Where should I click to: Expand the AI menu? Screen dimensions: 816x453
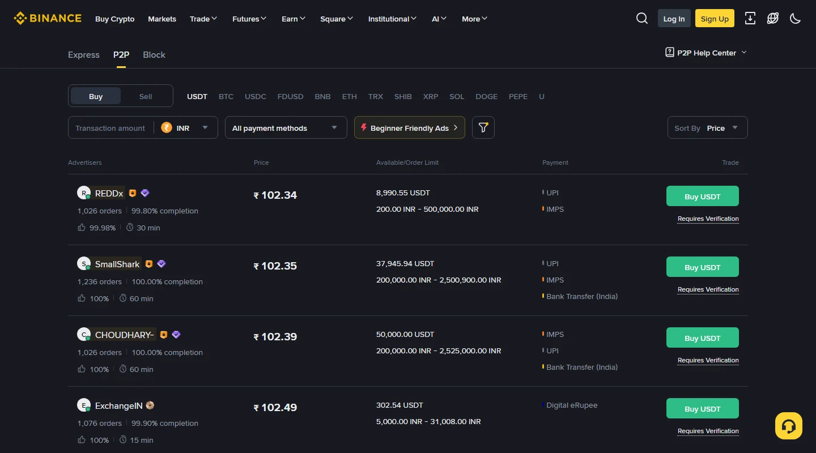pyautogui.click(x=439, y=19)
